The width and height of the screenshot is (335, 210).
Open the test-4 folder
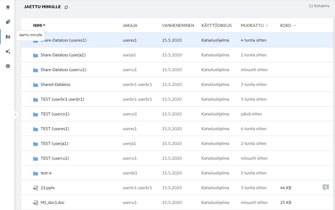pos(48,173)
